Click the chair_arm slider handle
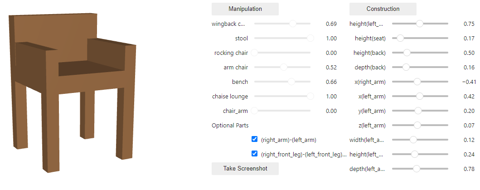 coord(254,111)
